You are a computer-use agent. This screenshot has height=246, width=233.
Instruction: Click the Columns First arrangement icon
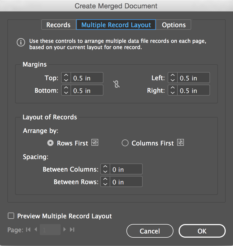(180, 143)
